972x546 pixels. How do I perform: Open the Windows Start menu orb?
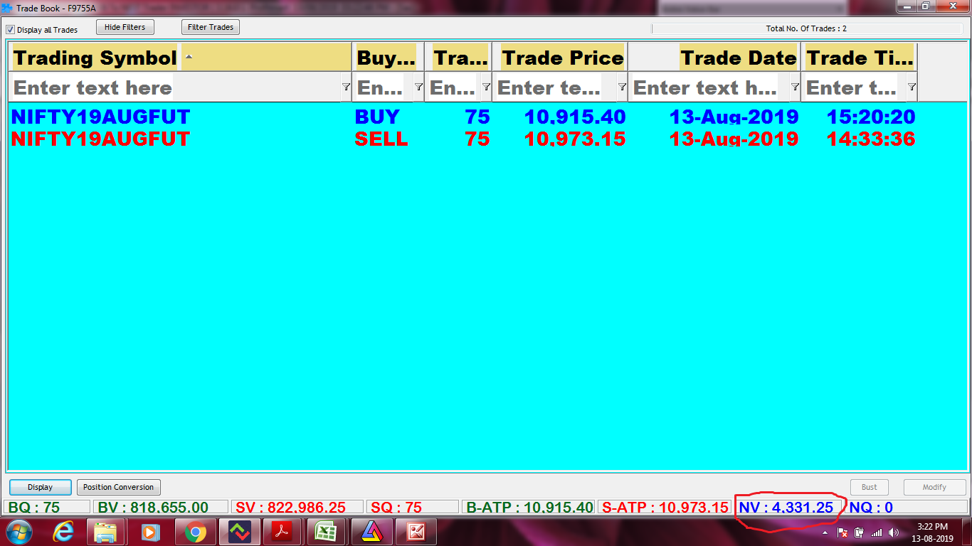[19, 532]
